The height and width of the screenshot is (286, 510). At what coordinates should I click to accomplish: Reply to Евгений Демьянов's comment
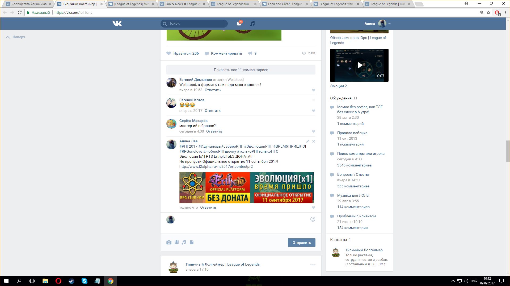213,90
